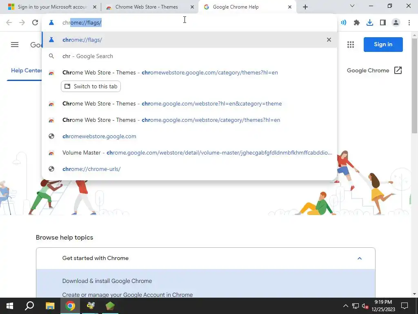Open the Downloads arrow icon

pos(370,23)
